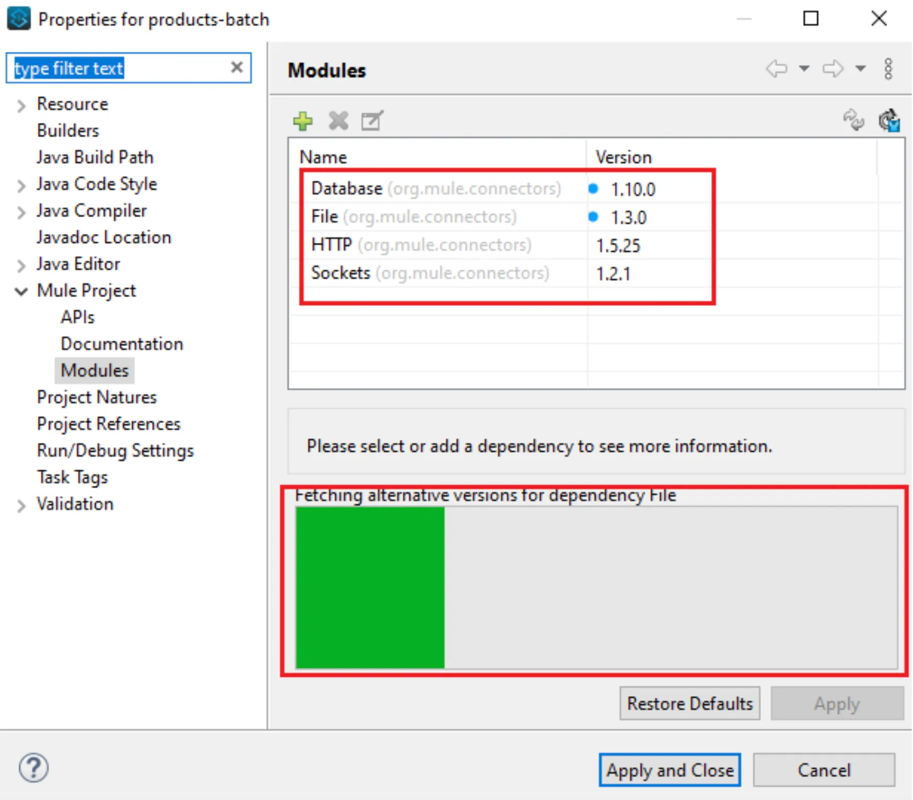
Task: Expand the Java Editor node
Action: click(x=21, y=266)
